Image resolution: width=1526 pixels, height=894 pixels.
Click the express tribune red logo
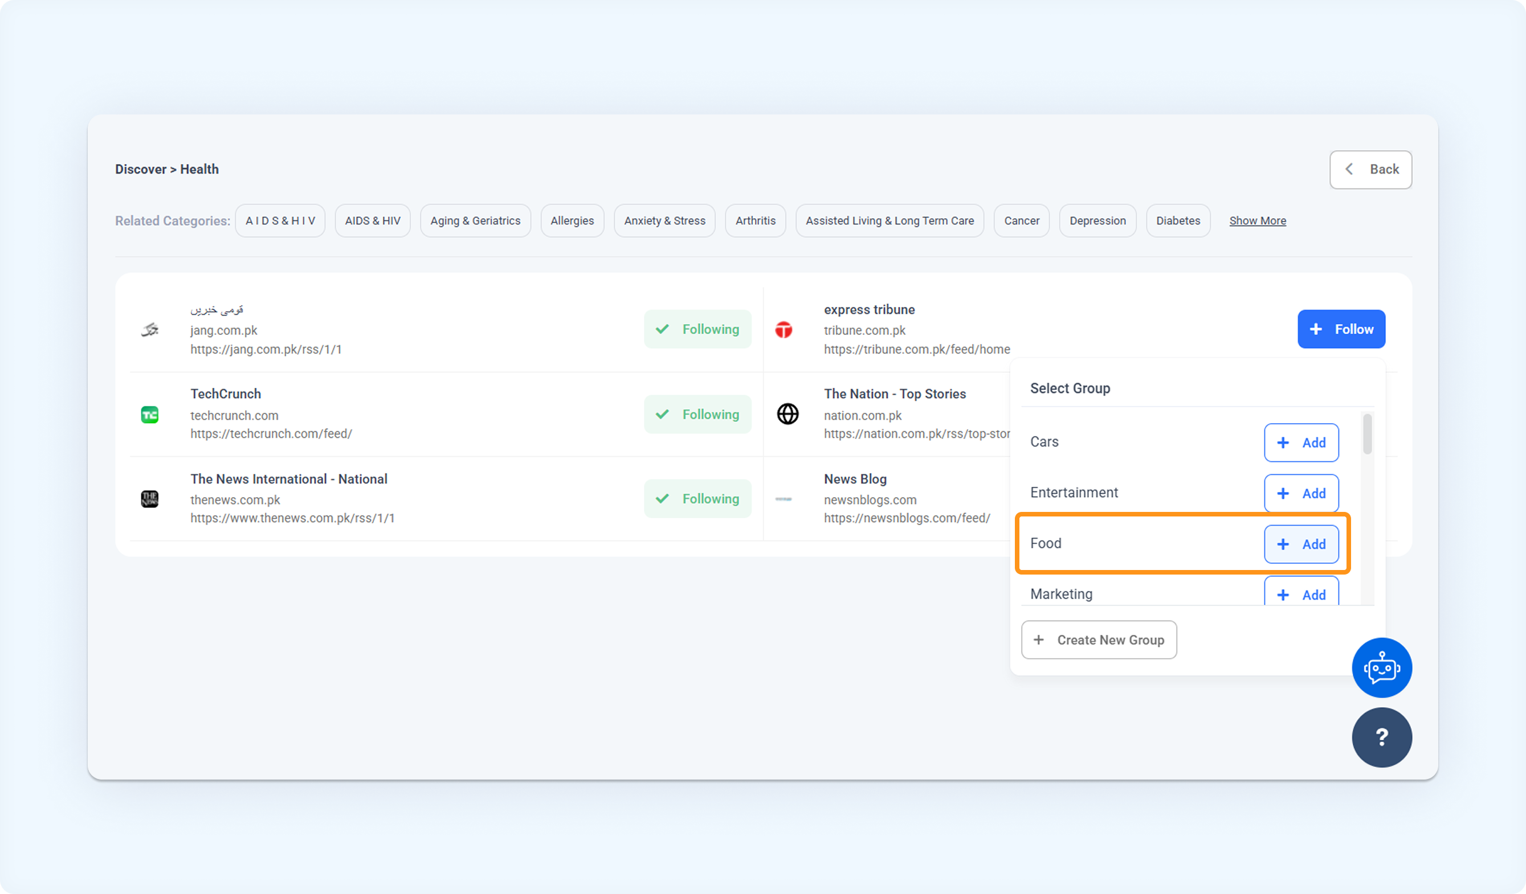click(784, 329)
